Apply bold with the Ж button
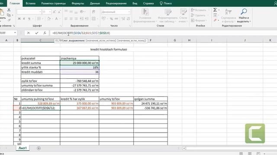 pos(19,19)
